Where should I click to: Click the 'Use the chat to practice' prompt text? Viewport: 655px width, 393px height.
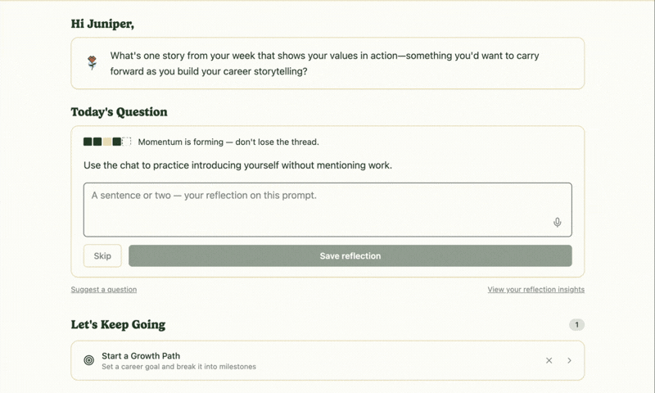[237, 165]
